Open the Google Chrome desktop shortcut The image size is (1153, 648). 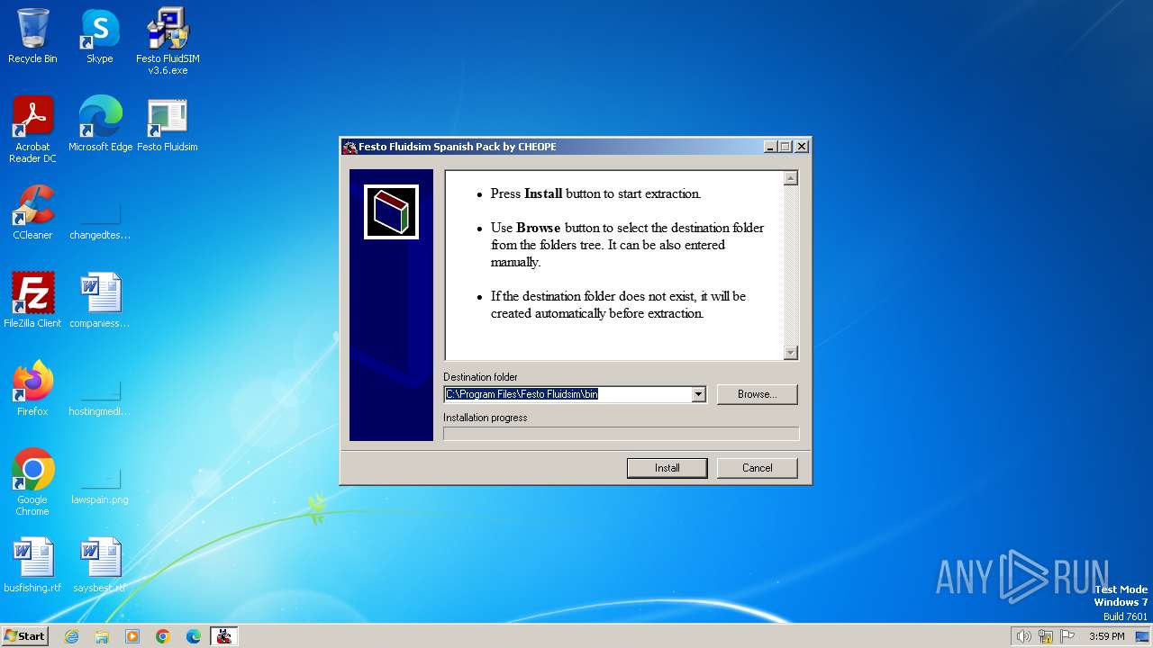pyautogui.click(x=32, y=481)
